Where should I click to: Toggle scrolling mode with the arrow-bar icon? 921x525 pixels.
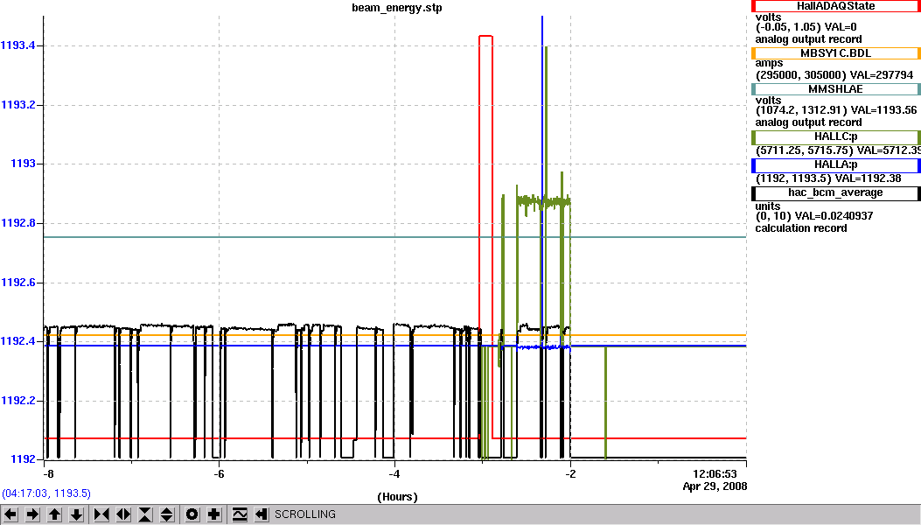pyautogui.click(x=262, y=515)
